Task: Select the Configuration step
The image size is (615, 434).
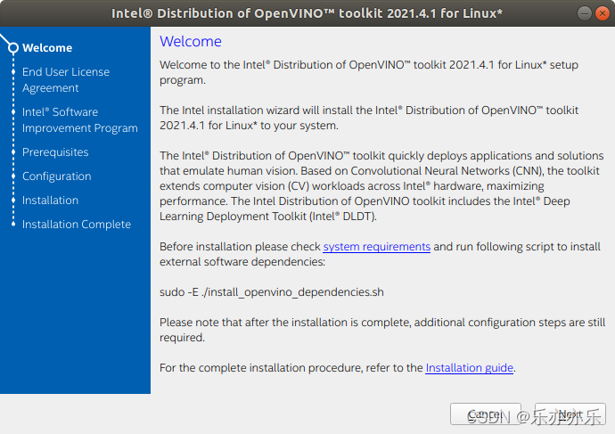Action: pyautogui.click(x=56, y=176)
